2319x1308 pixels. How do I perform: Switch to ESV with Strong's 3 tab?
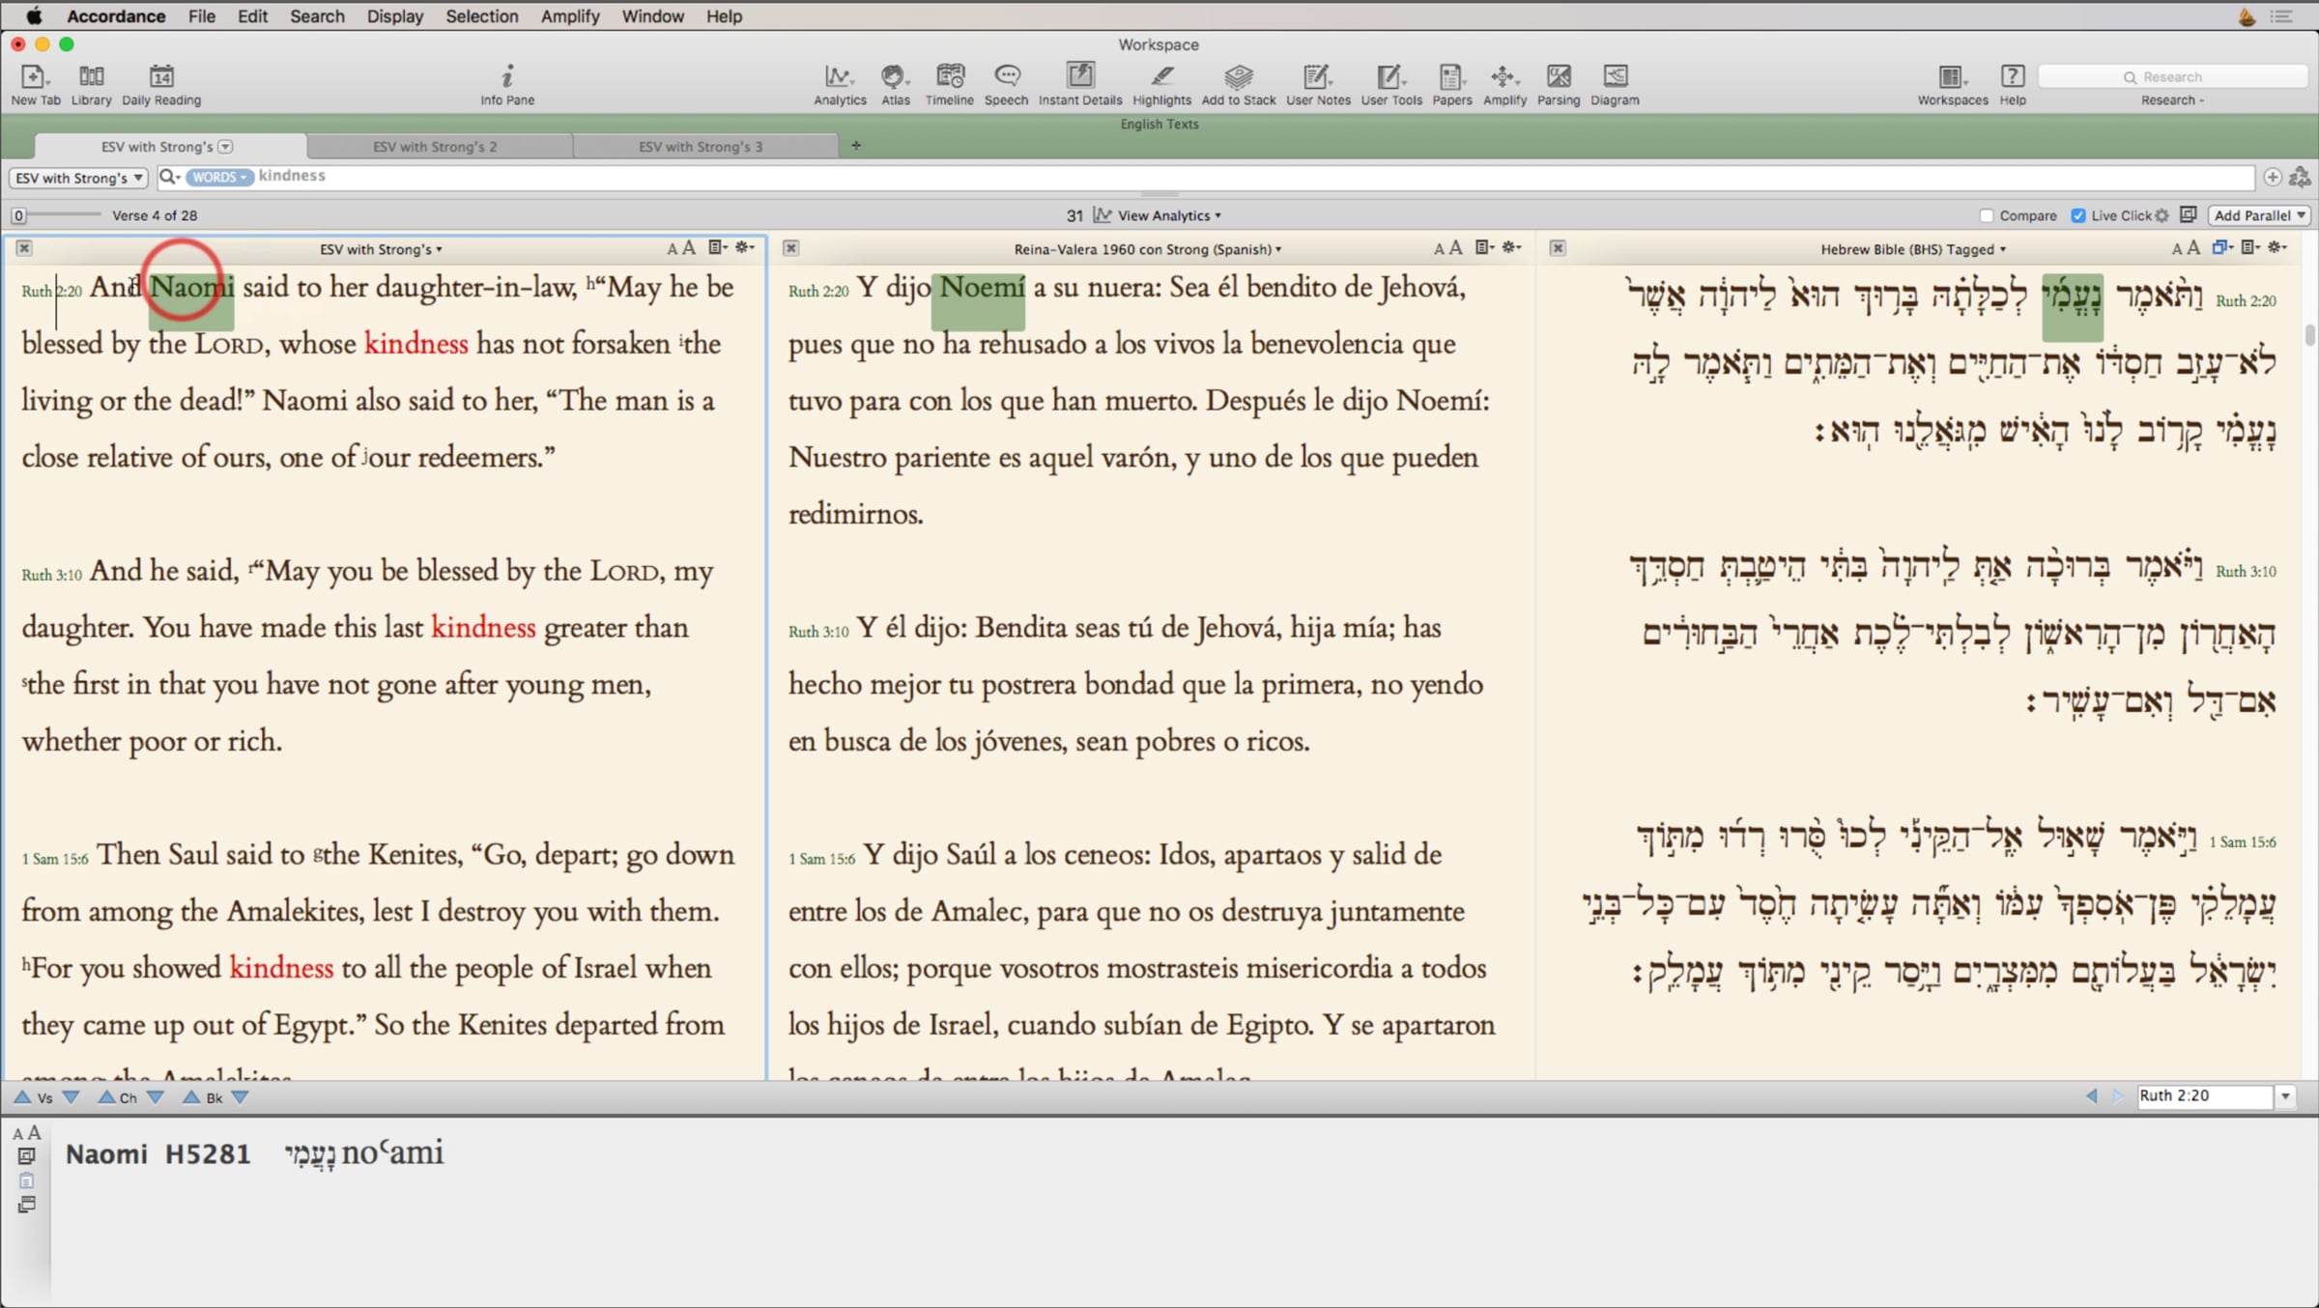(x=701, y=147)
